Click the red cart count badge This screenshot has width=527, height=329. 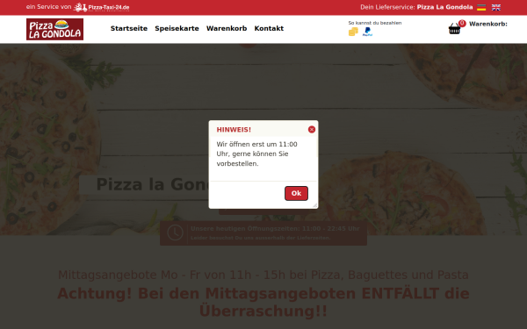click(462, 23)
